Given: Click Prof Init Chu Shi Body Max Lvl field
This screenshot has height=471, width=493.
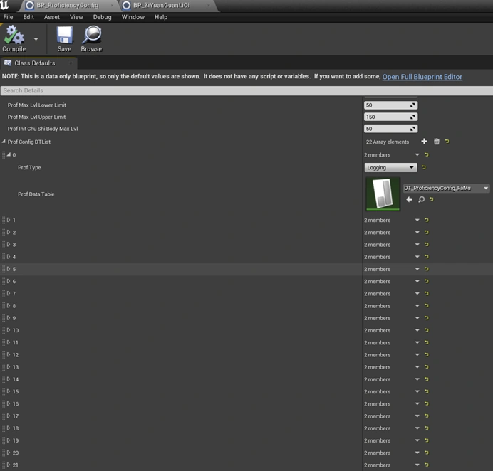Looking at the screenshot, I should point(390,129).
